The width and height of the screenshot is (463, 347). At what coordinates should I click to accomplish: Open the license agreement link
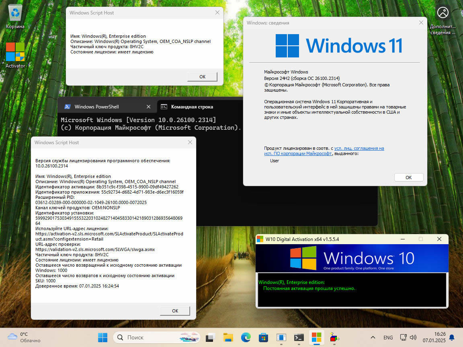click(324, 151)
